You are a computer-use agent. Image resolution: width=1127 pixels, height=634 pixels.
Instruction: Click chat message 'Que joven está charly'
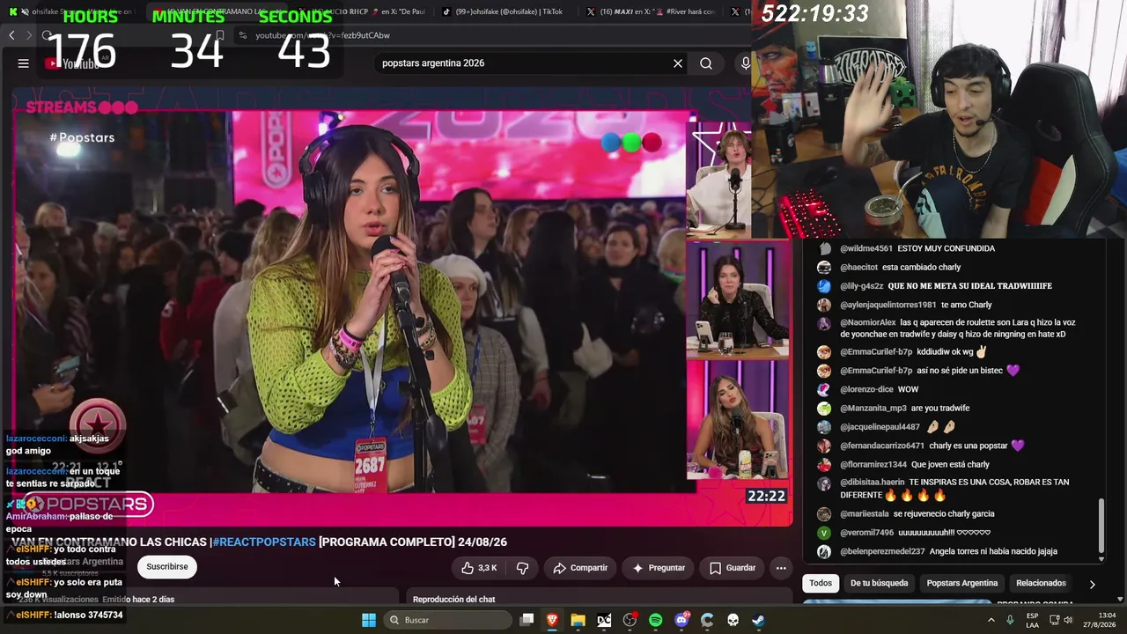coord(950,465)
